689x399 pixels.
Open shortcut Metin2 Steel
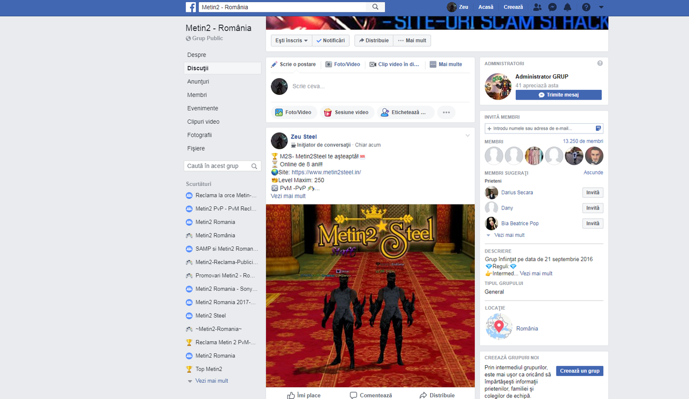click(210, 316)
